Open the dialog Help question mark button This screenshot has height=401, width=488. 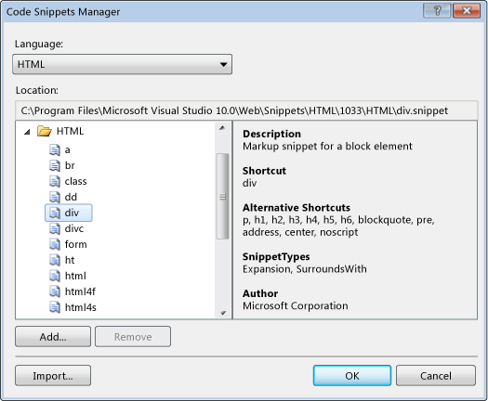437,11
